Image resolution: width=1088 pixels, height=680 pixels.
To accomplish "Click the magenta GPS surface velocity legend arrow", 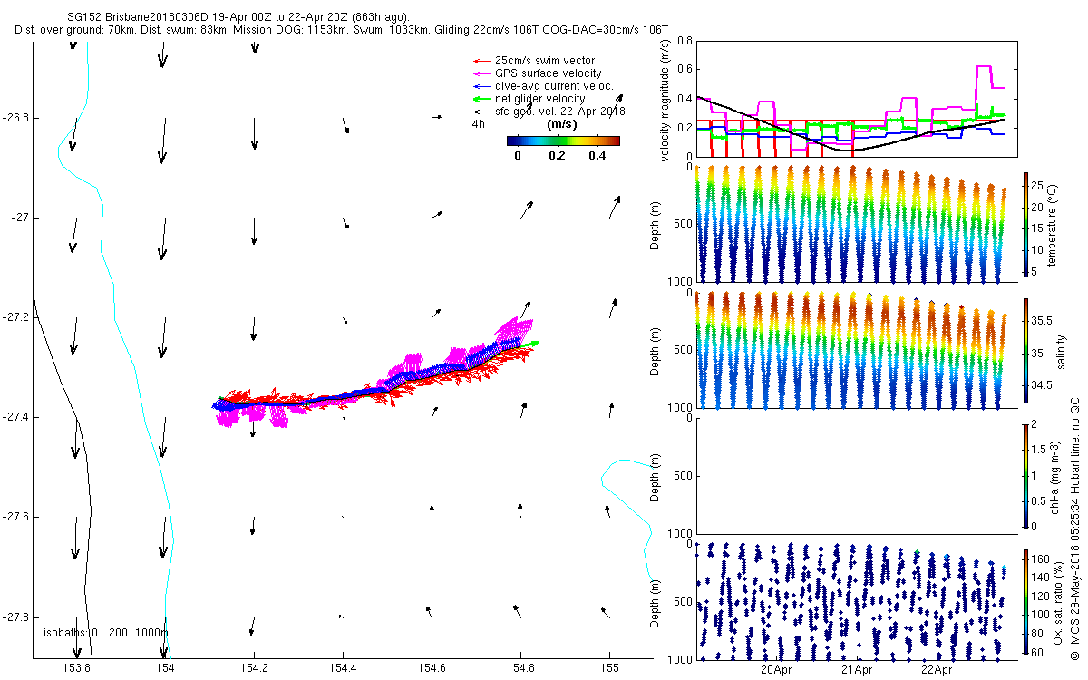I will coord(482,73).
